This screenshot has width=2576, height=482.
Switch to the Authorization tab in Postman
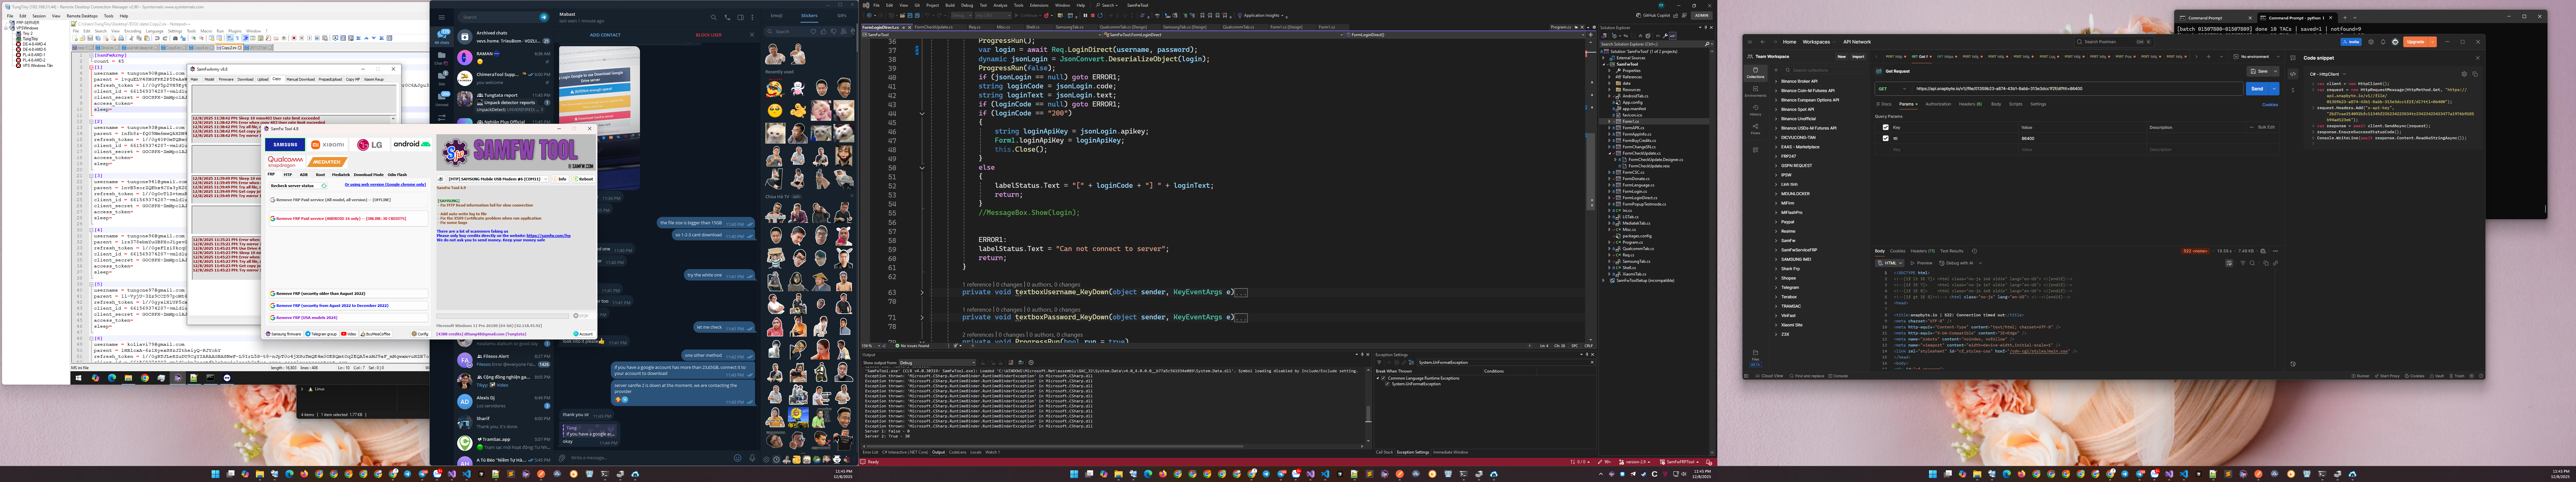click(1938, 104)
